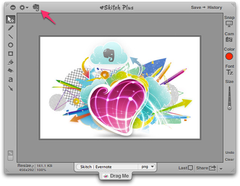Click the Last upload button

click(186, 168)
